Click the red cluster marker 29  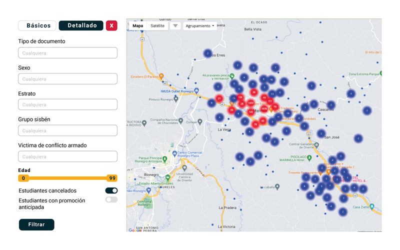tap(231, 110)
